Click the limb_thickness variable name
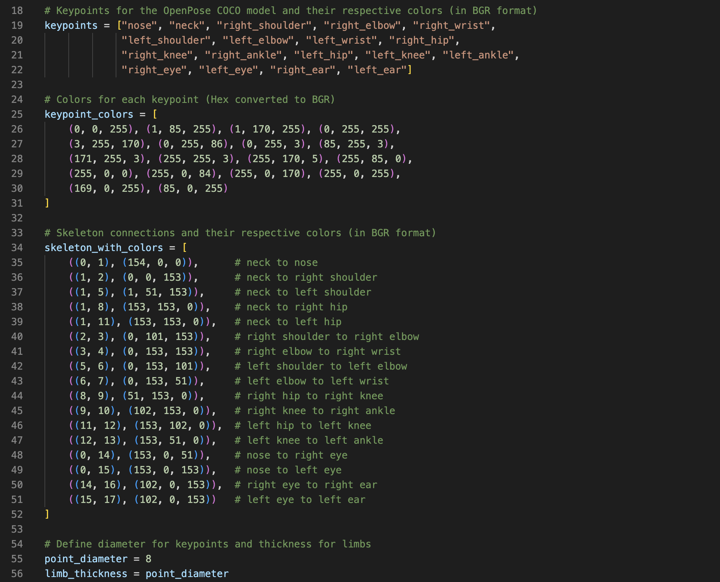 pos(86,574)
